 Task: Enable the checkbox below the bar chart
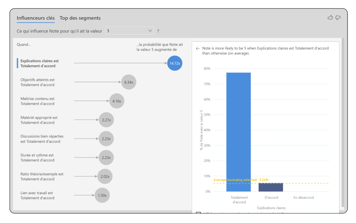click(198, 213)
